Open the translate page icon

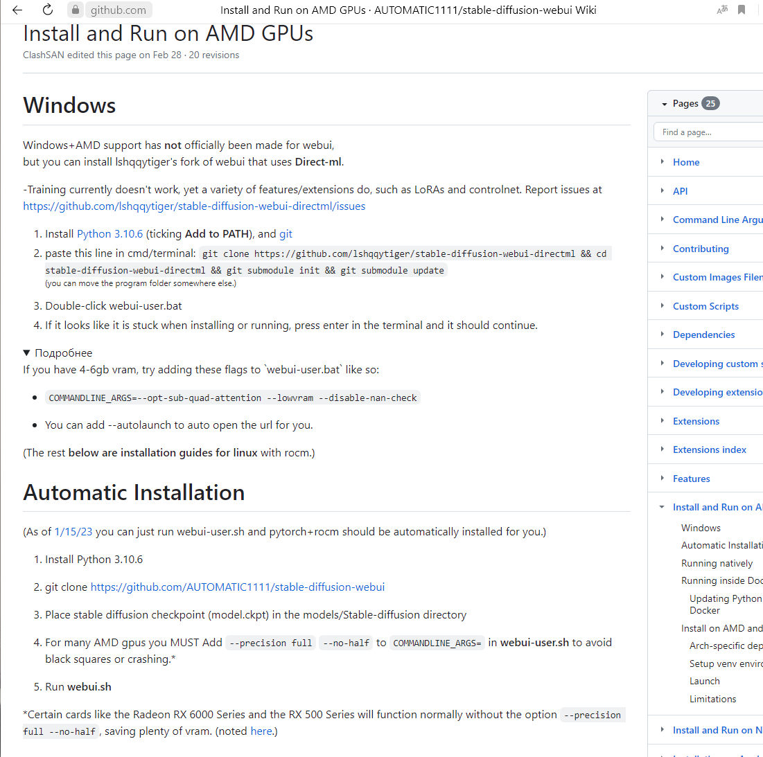[722, 9]
